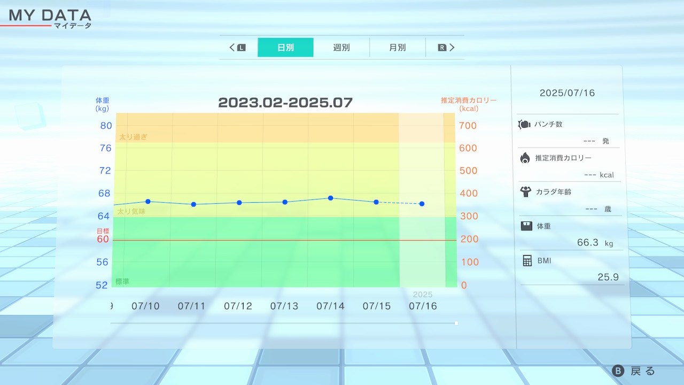The height and width of the screenshot is (385, 684).
Task: Switch to the 月別 monthly tab
Action: 397,48
